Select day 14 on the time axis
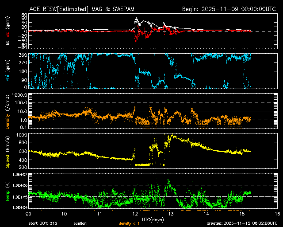283x227 pixels. pyautogui.click(x=206, y=214)
